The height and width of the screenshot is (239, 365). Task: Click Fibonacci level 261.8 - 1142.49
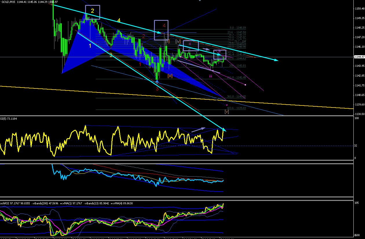pos(236,77)
